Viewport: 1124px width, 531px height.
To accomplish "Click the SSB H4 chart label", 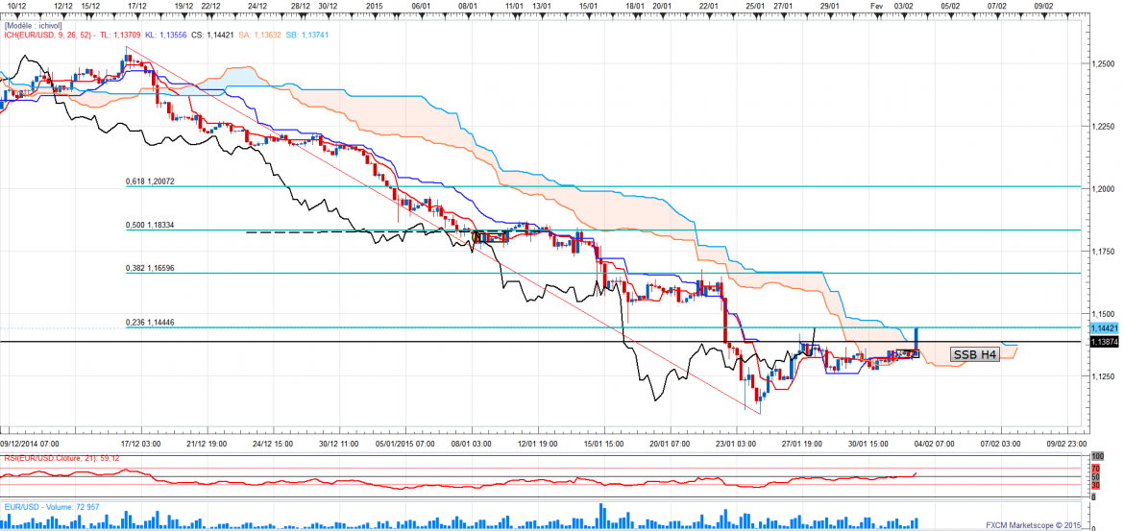I will pos(975,355).
